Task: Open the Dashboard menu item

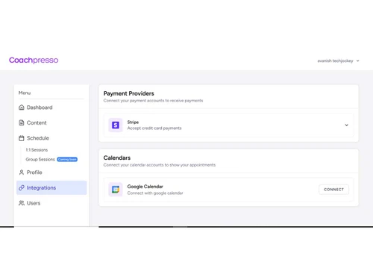Action: pyautogui.click(x=51, y=108)
